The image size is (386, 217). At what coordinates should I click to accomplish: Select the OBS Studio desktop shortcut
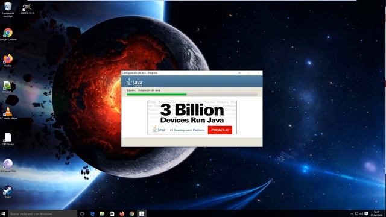point(8,139)
